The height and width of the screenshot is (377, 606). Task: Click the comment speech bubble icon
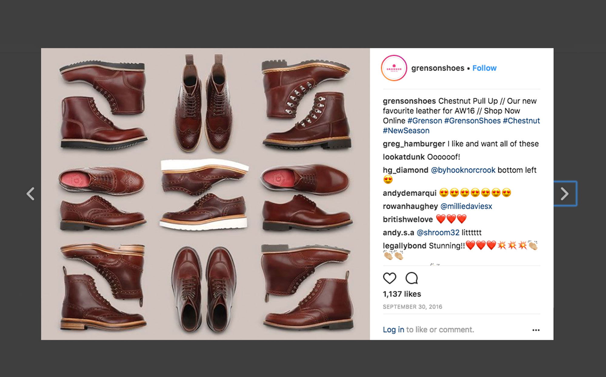click(411, 278)
